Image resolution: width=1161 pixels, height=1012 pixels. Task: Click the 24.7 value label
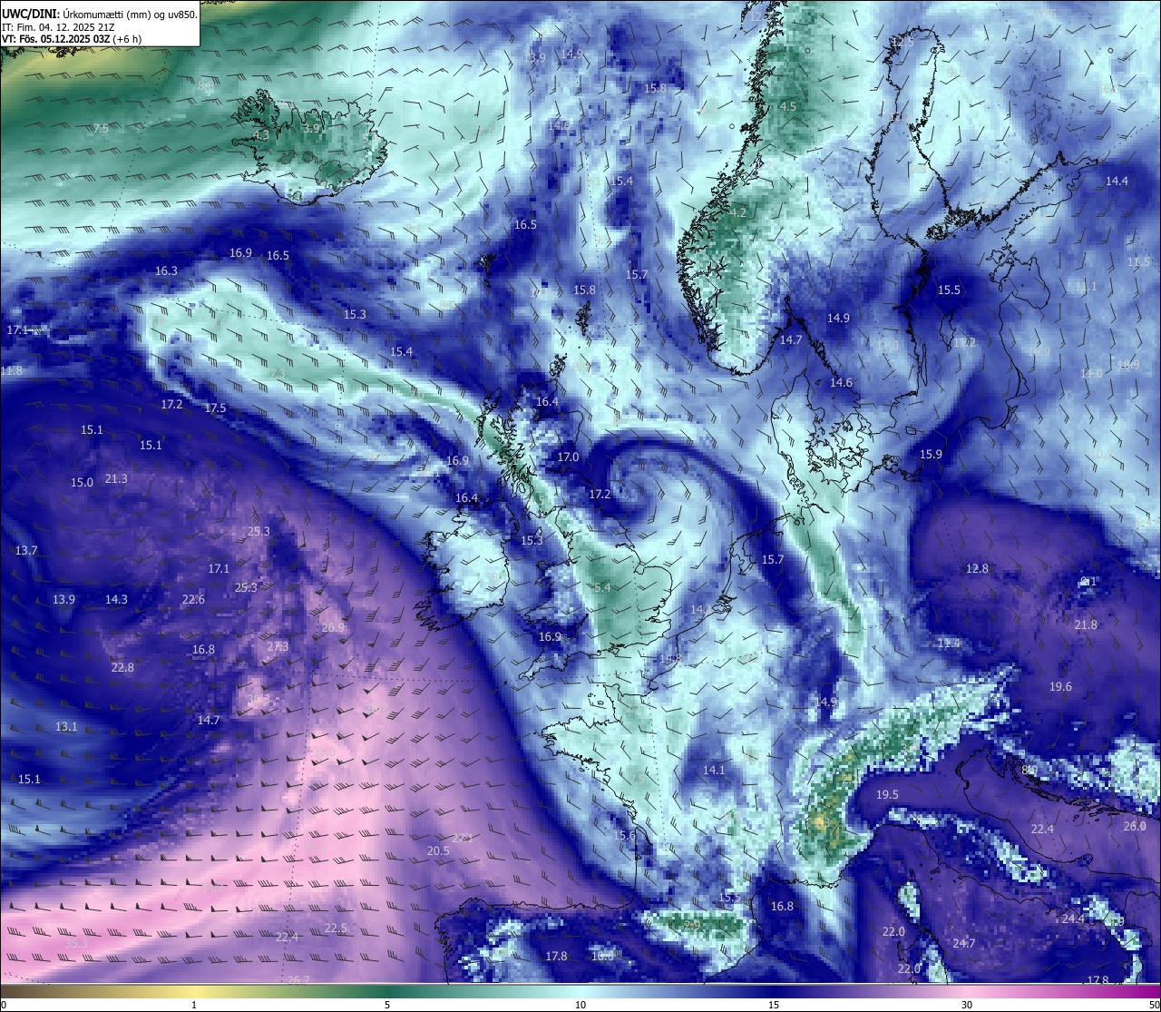[x=964, y=943]
